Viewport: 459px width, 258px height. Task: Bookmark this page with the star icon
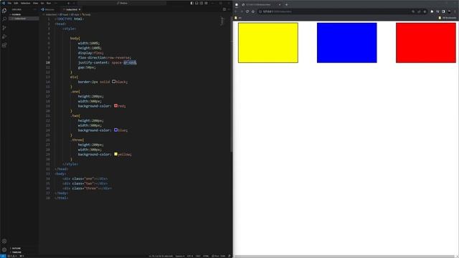point(425,11)
